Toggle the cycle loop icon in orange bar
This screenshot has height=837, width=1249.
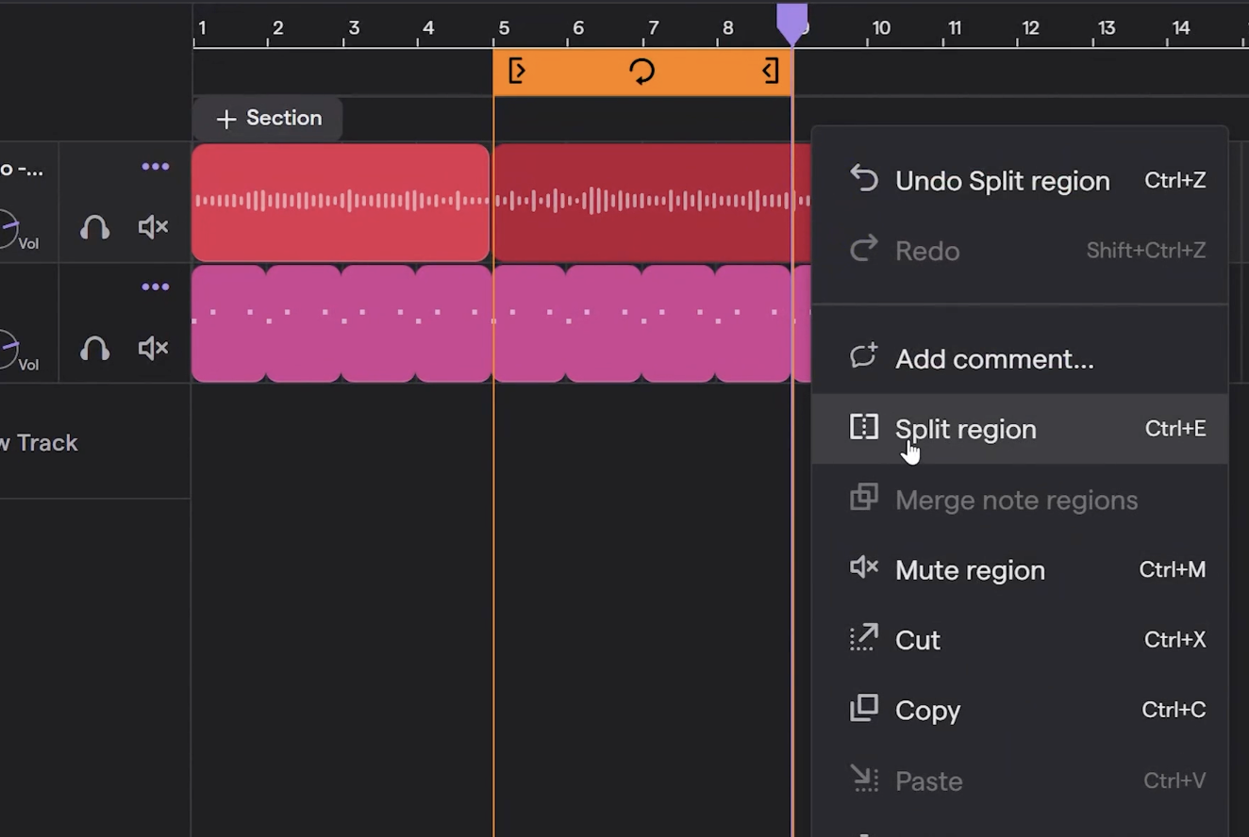click(641, 71)
